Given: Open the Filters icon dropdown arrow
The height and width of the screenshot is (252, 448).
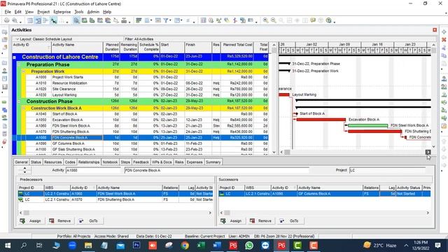Looking at the screenshot, I should [x=170, y=20].
